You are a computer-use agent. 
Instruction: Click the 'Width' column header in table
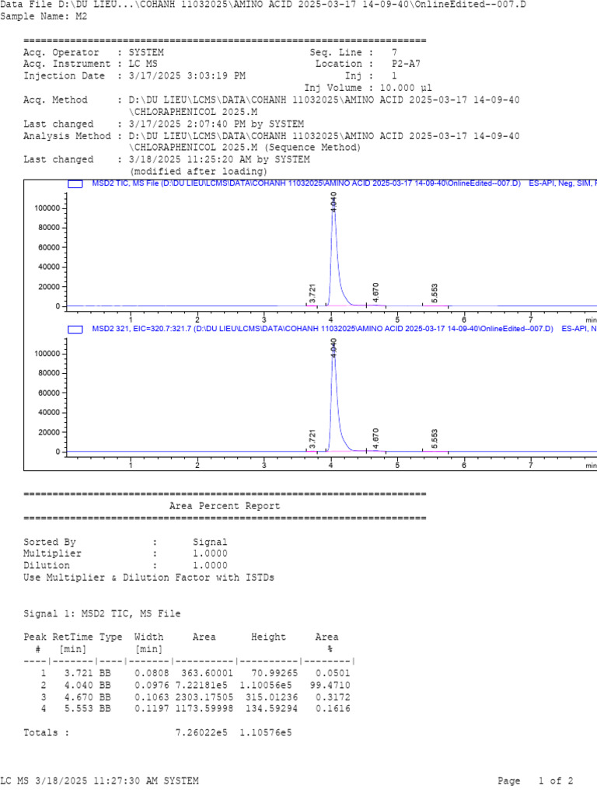(148, 637)
